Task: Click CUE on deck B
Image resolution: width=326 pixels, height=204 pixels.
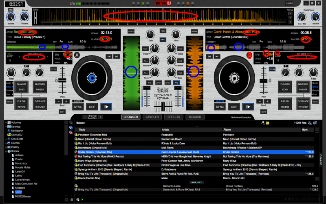Action: point(234,107)
